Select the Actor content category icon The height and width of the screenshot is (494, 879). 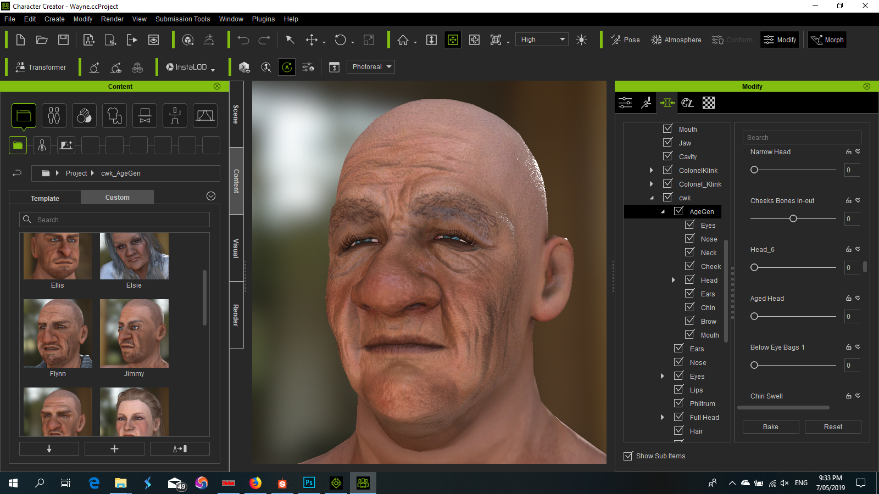[54, 115]
